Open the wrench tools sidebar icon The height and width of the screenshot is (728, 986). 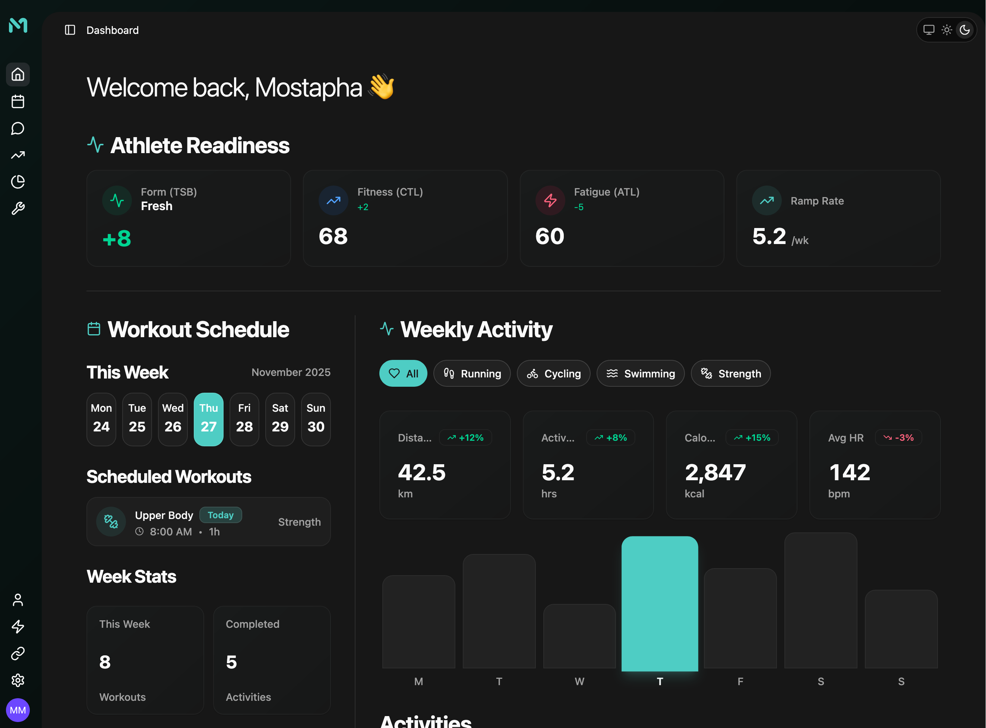18,208
